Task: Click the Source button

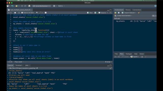Action: (102, 13)
